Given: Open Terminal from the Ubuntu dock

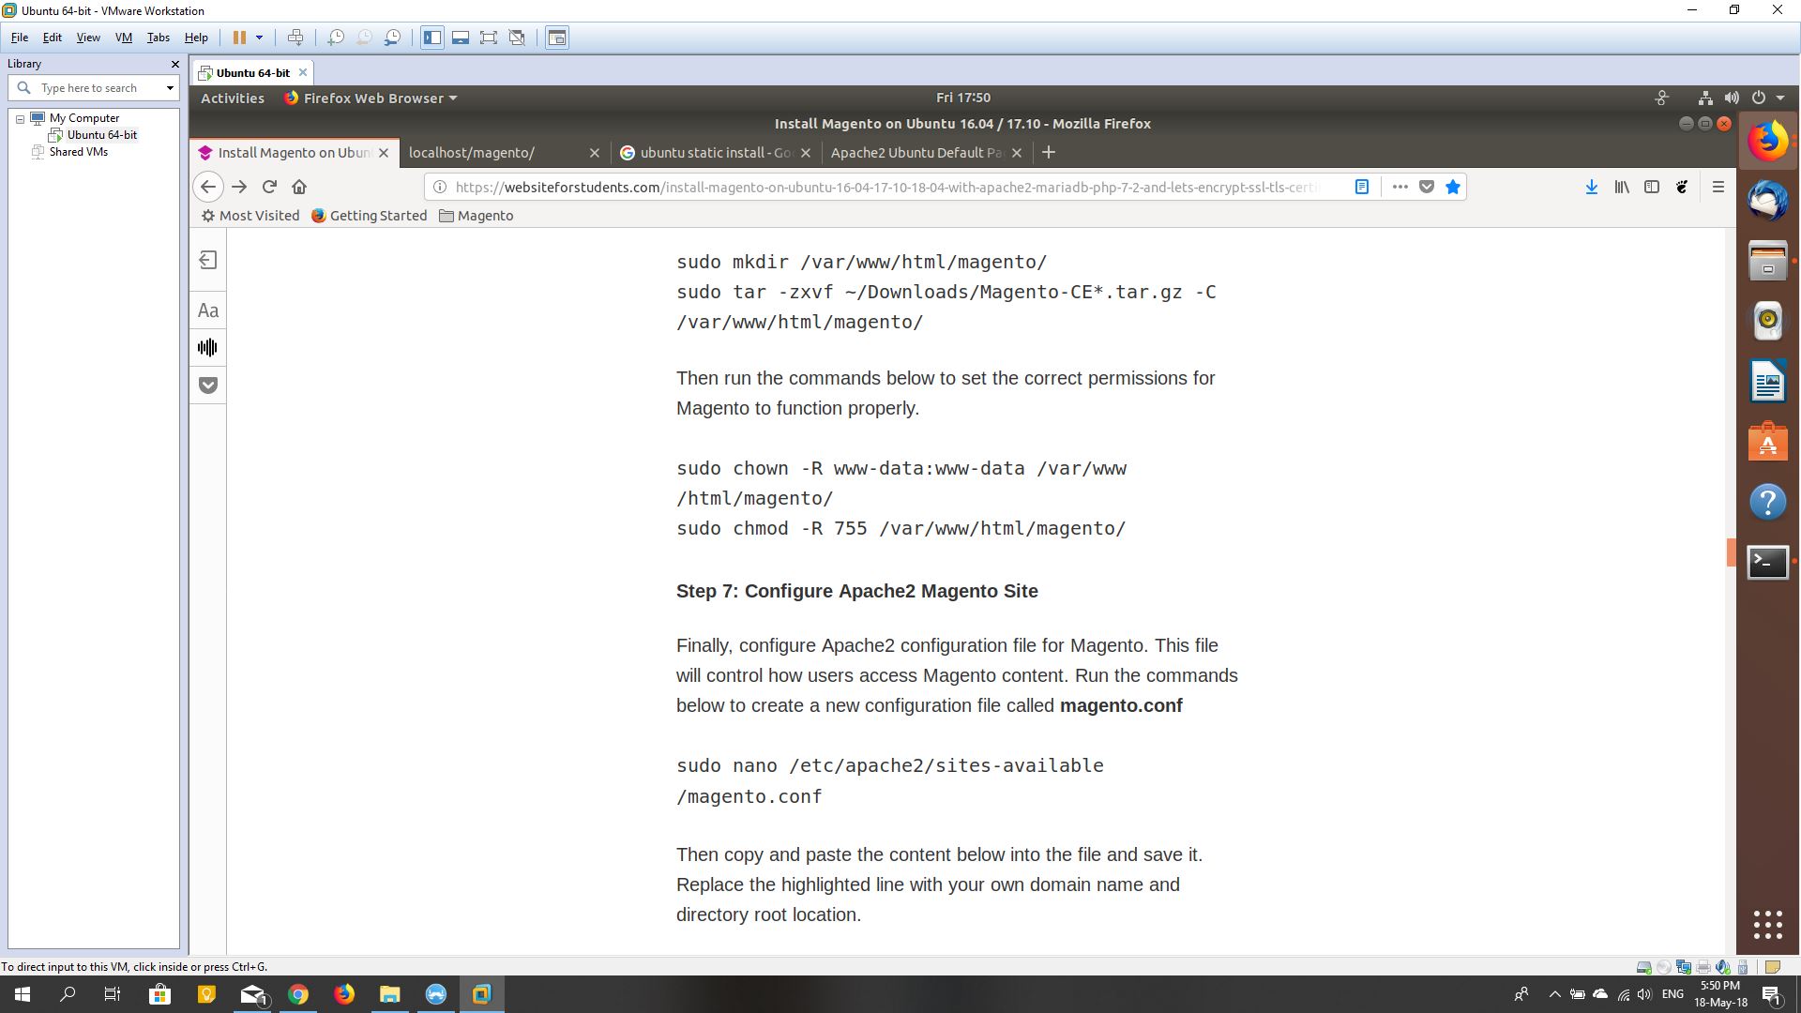Looking at the screenshot, I should click(1767, 562).
